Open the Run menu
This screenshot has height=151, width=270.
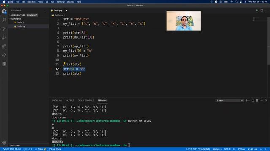click(x=52, y=2)
